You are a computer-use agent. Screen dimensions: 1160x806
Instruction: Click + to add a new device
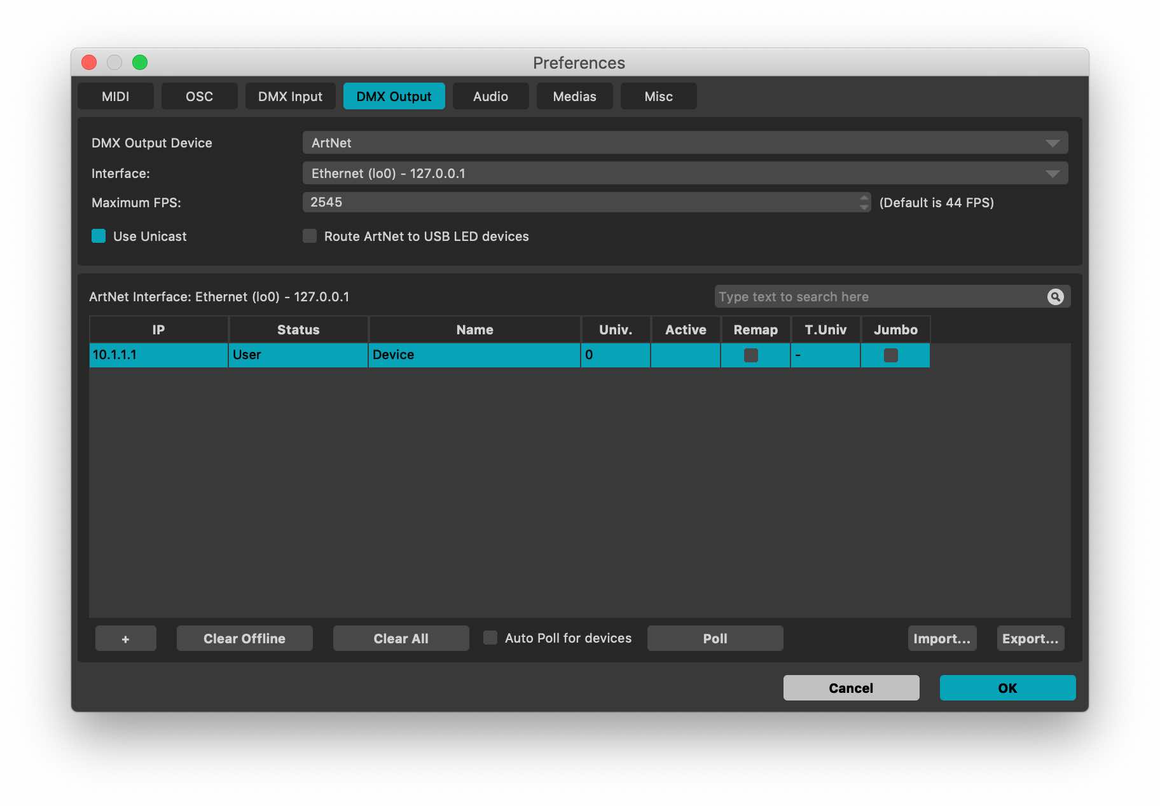point(125,638)
